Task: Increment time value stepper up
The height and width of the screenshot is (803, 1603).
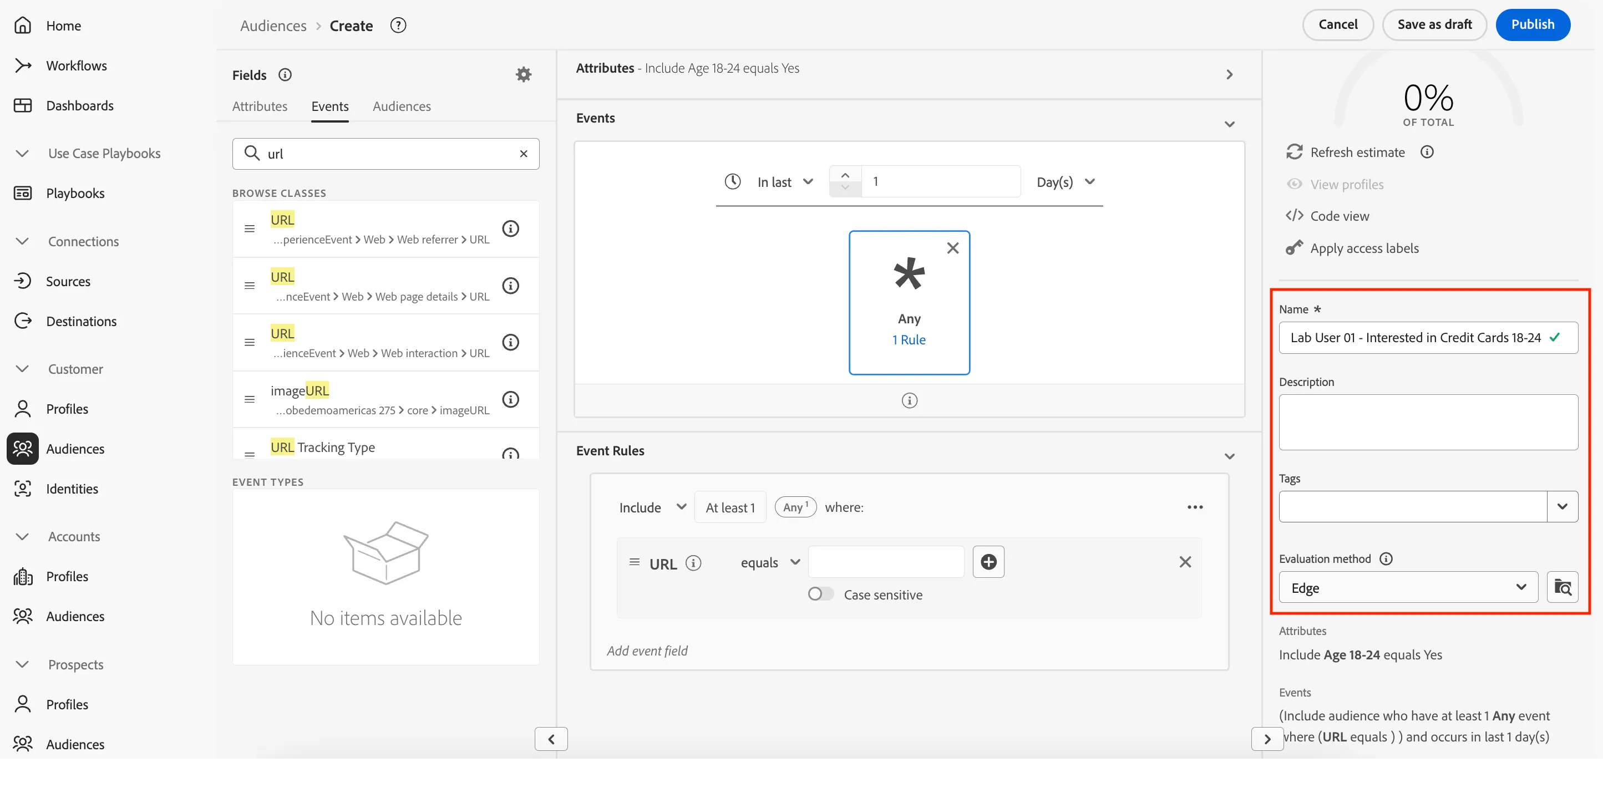Action: point(845,175)
